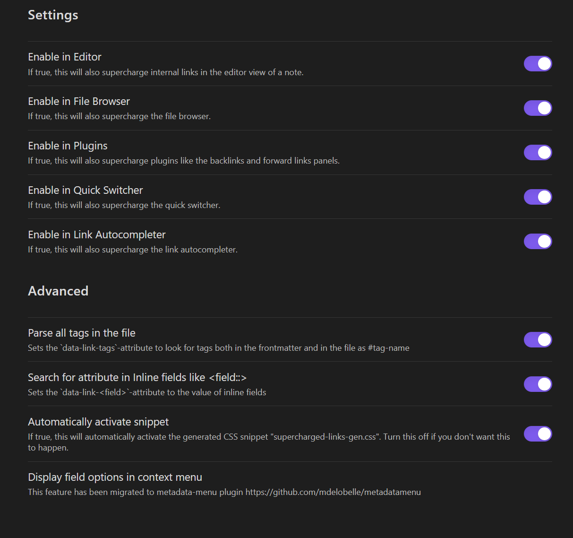Click the Enable in Plugins description text
Viewport: 573px width, 538px height.
point(183,160)
